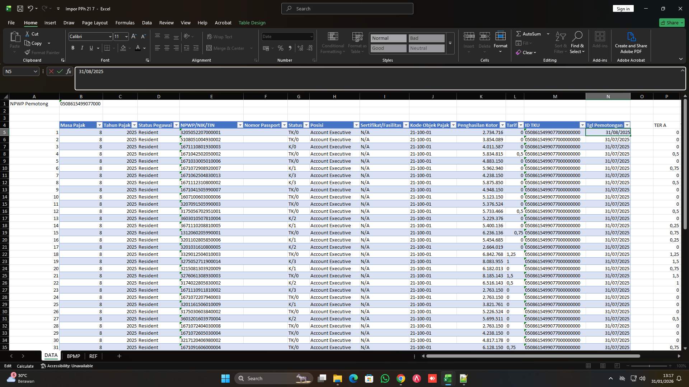Image resolution: width=689 pixels, height=387 pixels.
Task: Toggle italic formatting
Action: (82, 48)
